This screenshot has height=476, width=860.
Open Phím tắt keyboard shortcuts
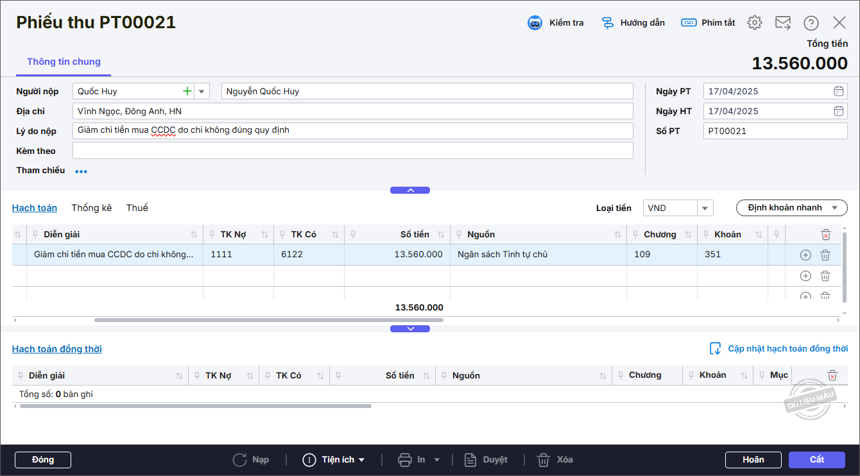(689, 23)
